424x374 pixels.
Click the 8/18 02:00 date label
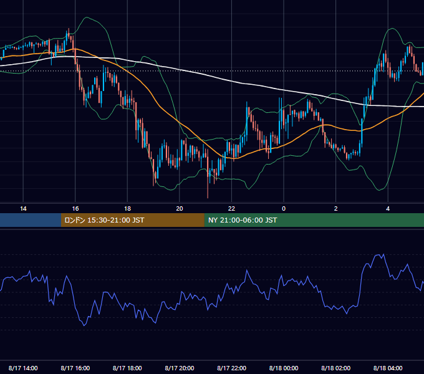pos(336,368)
